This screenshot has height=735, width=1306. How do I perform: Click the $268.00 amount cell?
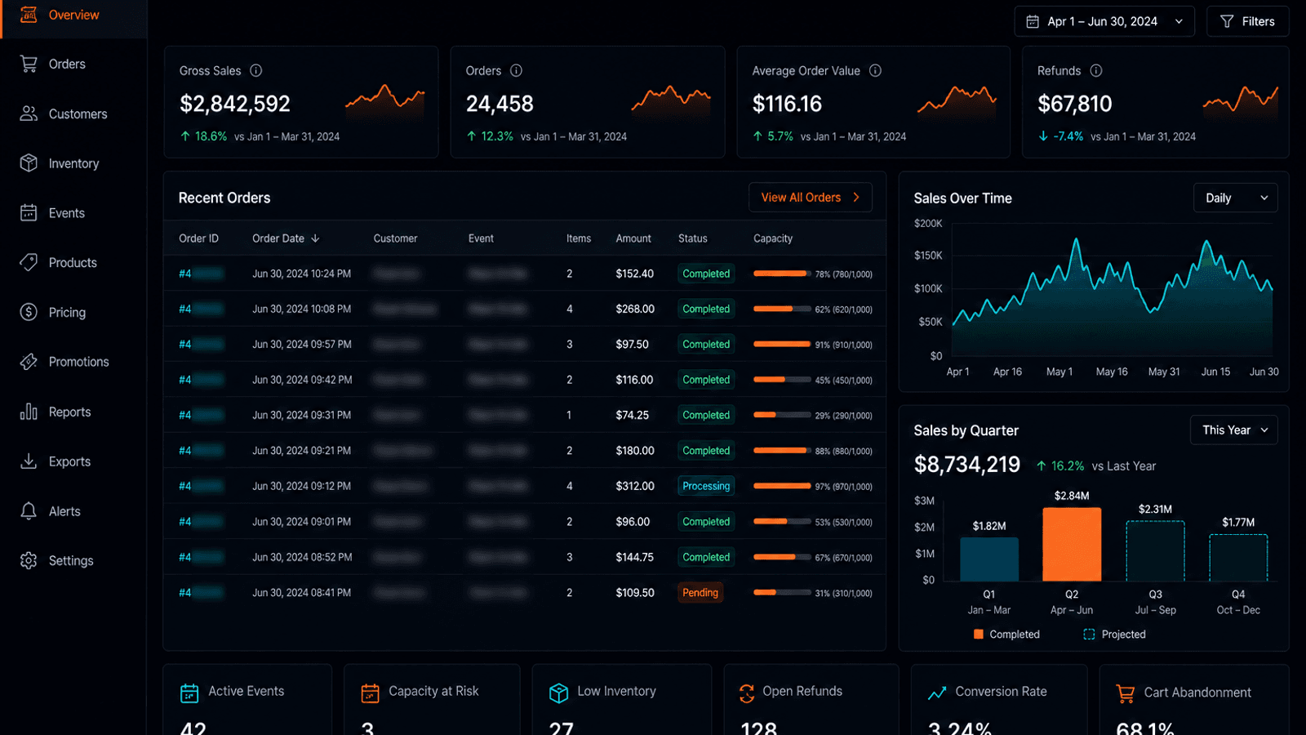635,309
